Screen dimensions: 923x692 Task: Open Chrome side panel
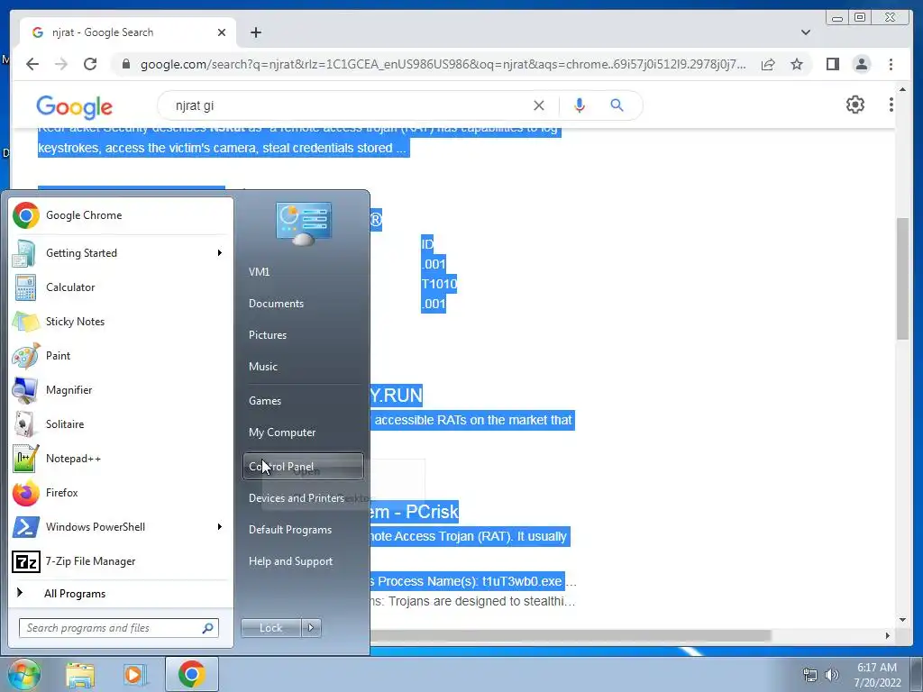[832, 64]
